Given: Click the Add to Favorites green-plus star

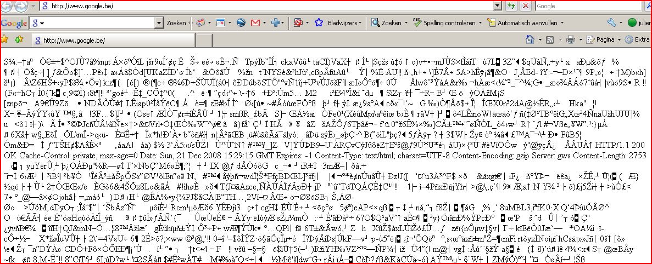Looking at the screenshot, I should [19, 39].
